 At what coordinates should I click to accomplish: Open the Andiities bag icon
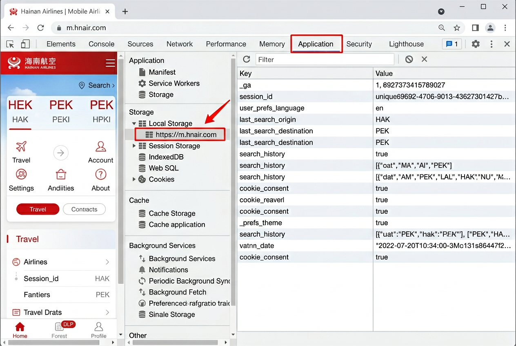[61, 175]
